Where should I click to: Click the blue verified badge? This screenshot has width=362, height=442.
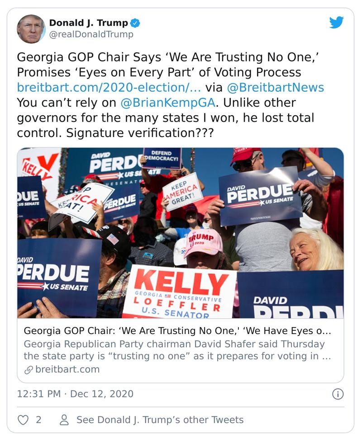click(x=135, y=23)
